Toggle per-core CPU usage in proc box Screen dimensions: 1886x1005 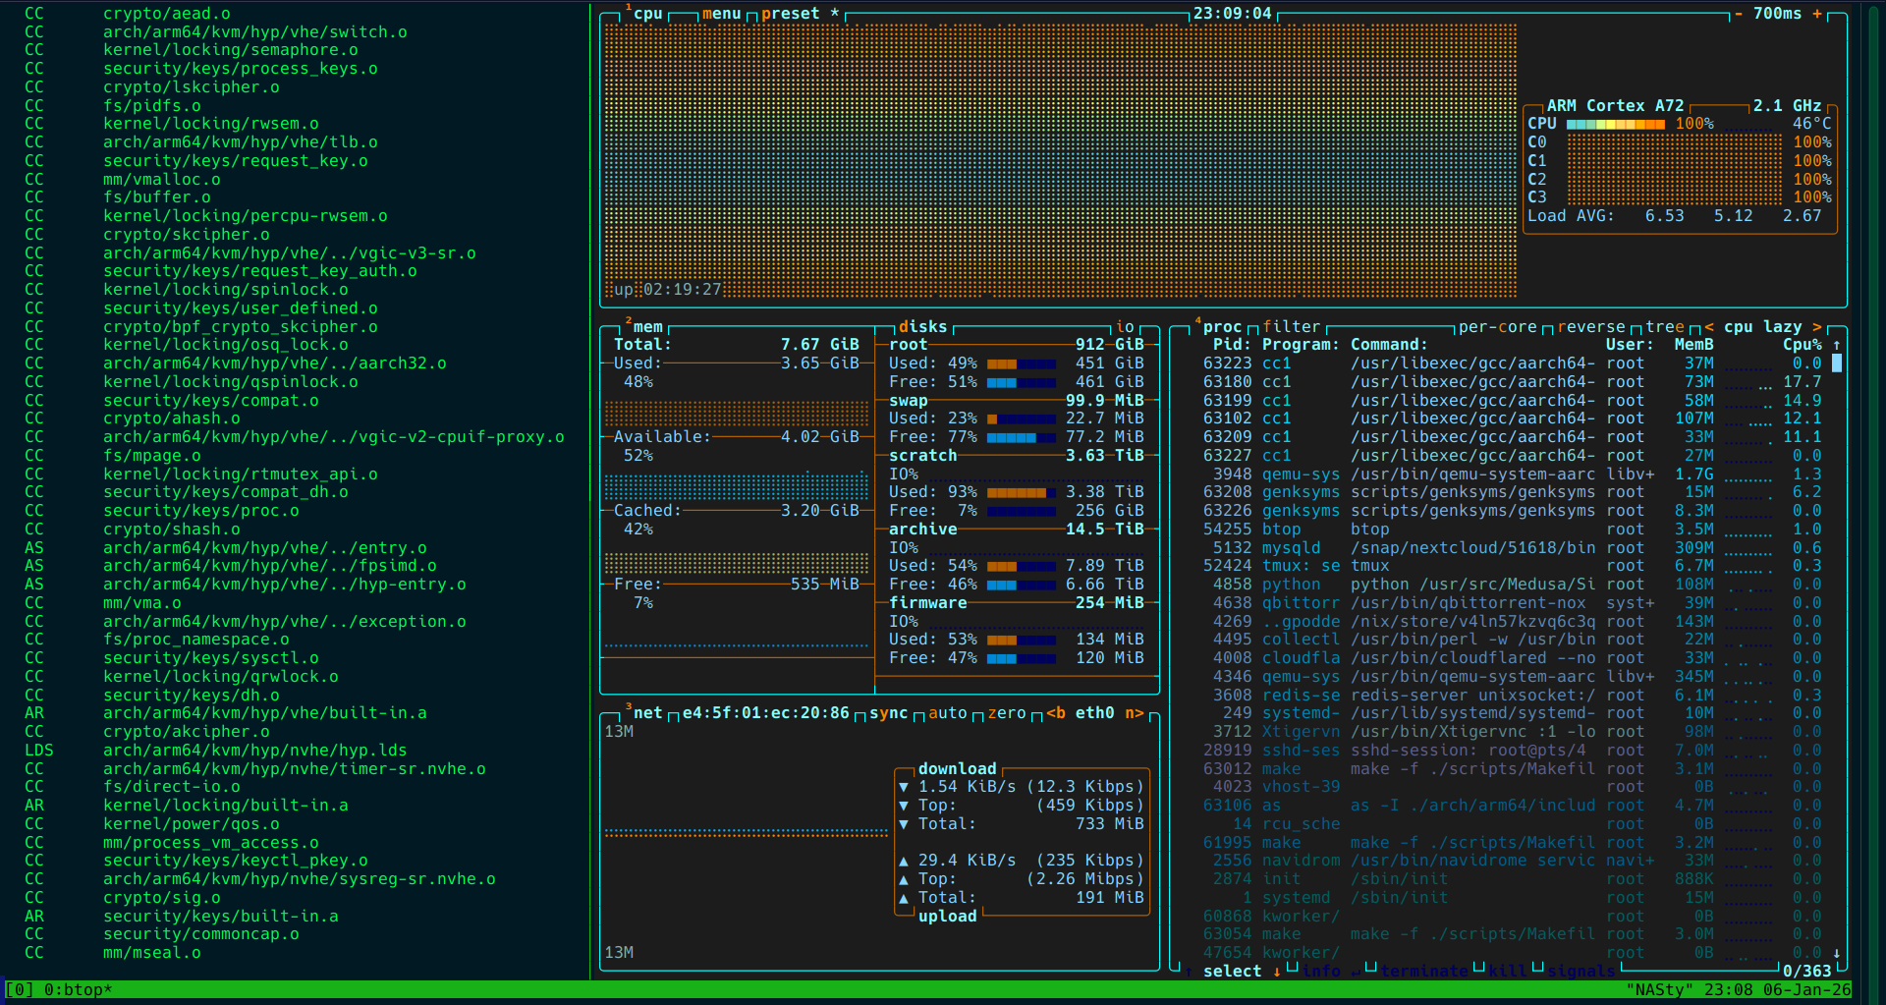(x=1497, y=327)
